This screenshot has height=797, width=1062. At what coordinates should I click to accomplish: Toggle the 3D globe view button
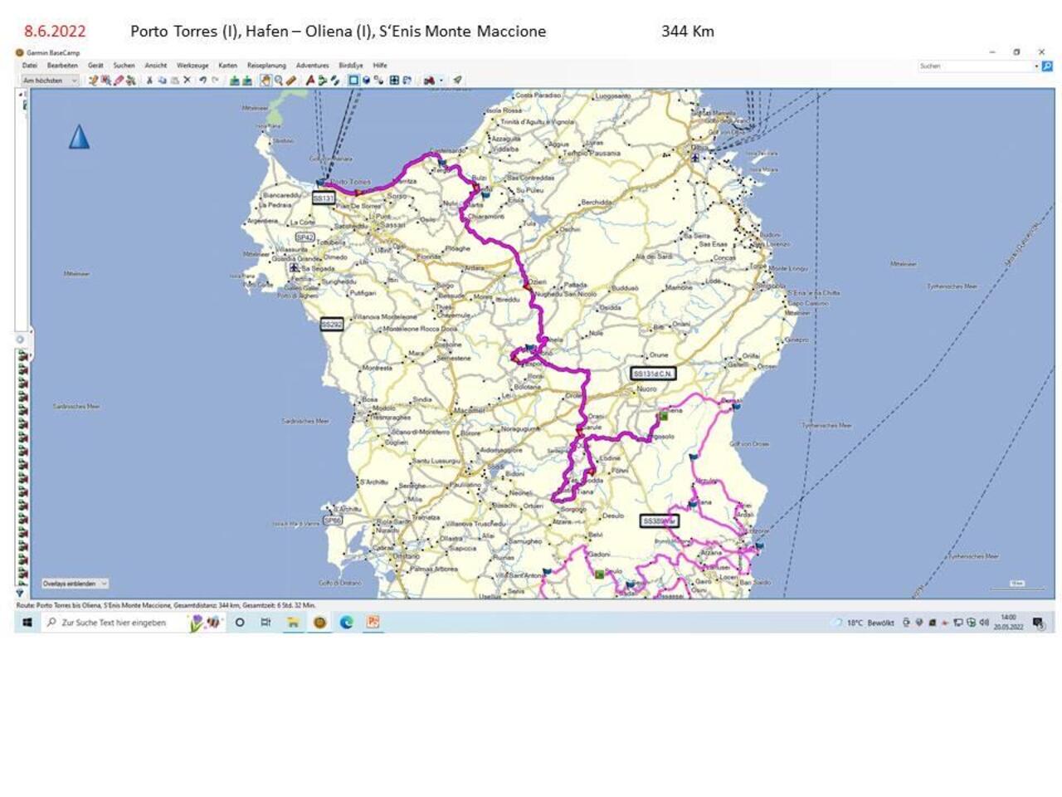click(x=366, y=81)
